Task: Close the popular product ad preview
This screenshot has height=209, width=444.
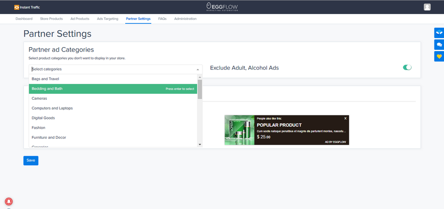Action: (x=345, y=118)
